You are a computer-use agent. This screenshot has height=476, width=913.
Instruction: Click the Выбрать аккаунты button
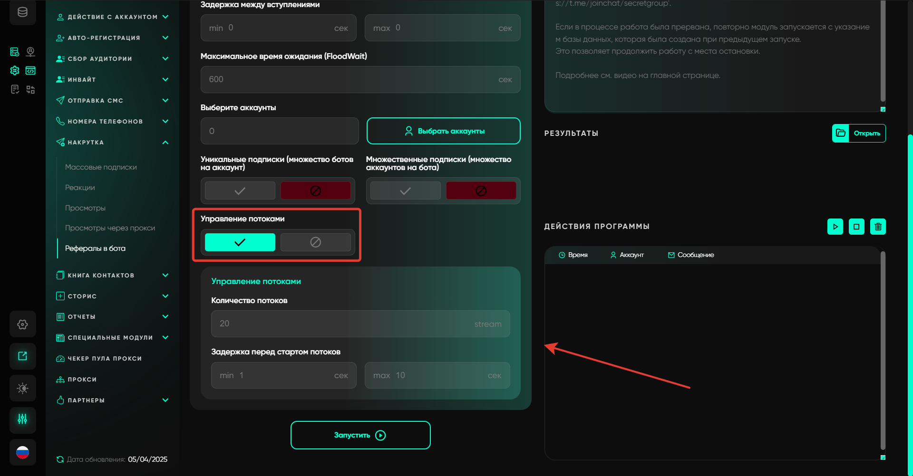[443, 131]
